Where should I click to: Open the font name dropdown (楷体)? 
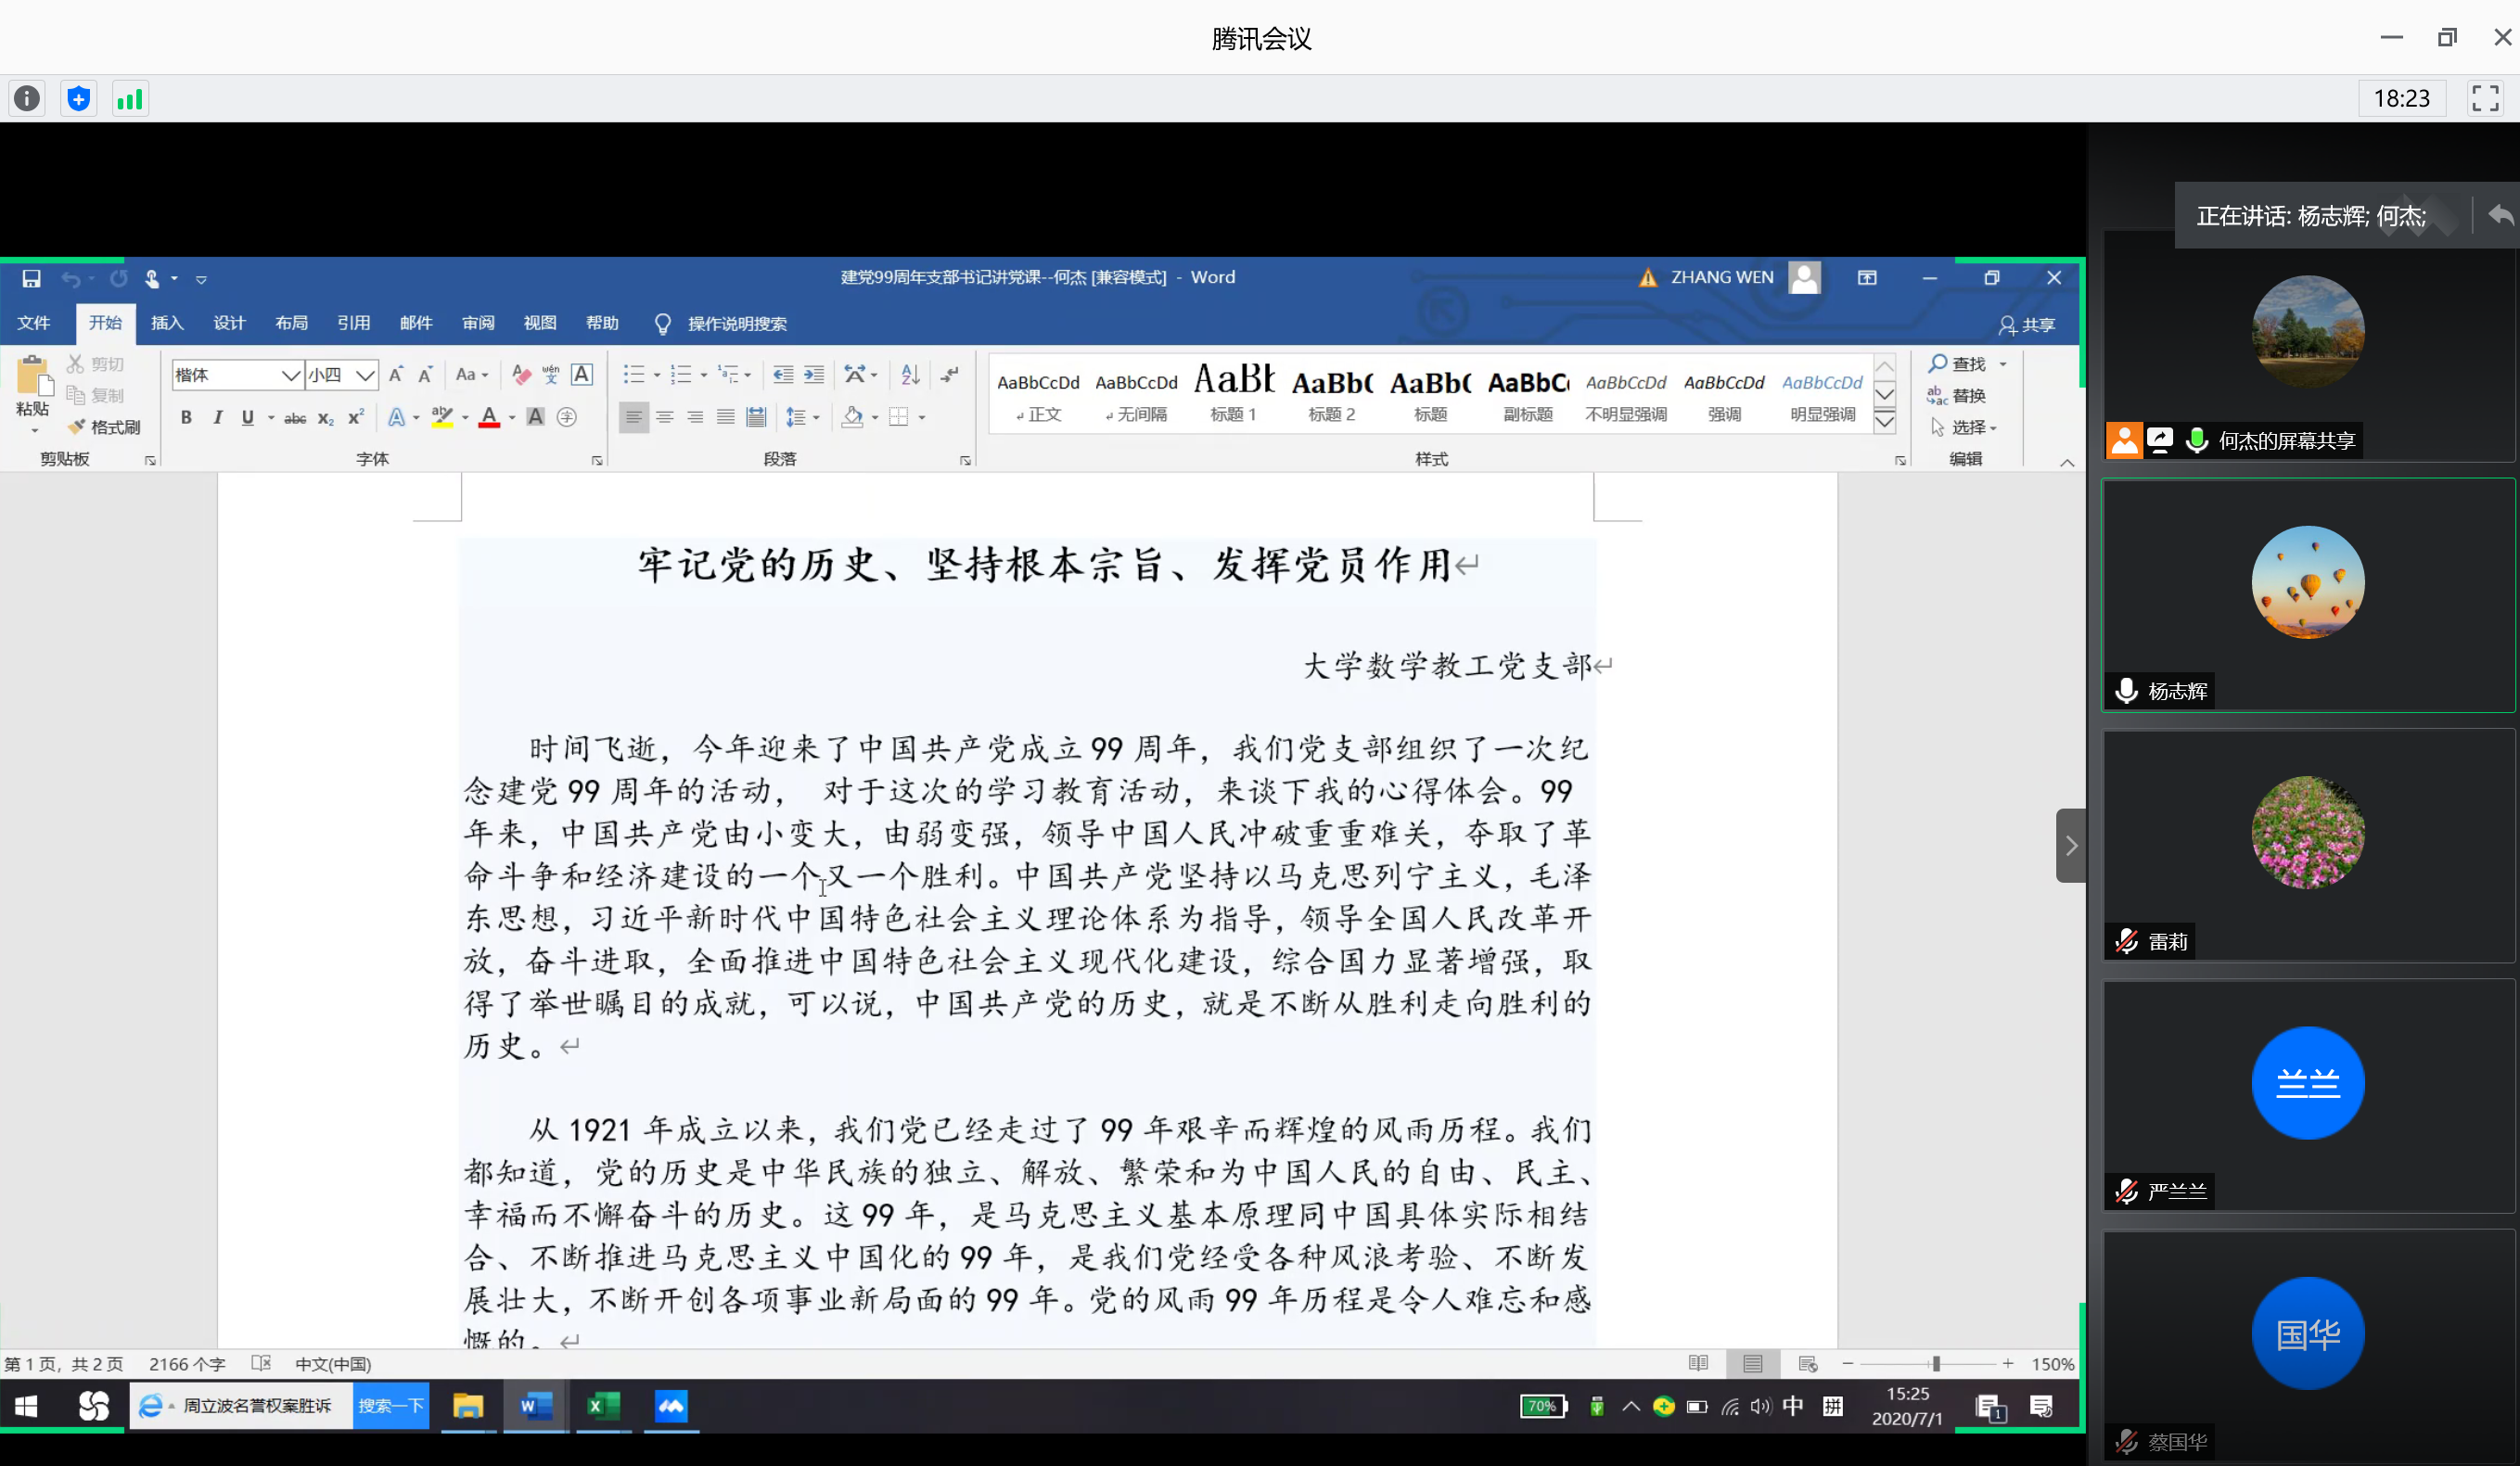290,376
